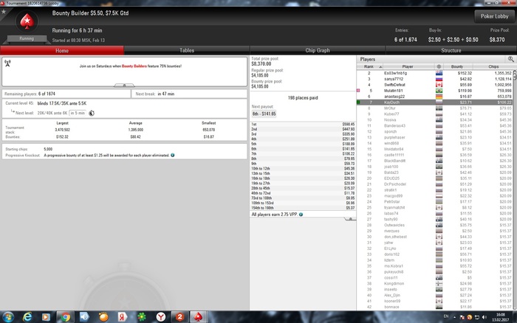Open the orange number 2 app on the taskbar
This screenshot has height=323, width=517.
pyautogui.click(x=179, y=317)
